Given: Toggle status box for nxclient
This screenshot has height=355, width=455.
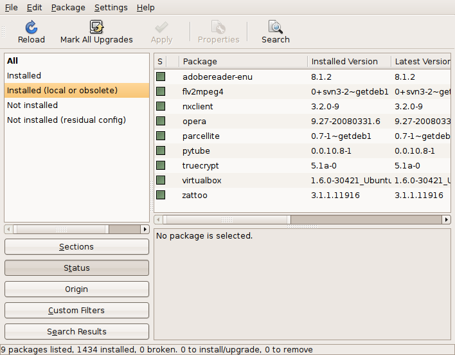Looking at the screenshot, I should (161, 106).
